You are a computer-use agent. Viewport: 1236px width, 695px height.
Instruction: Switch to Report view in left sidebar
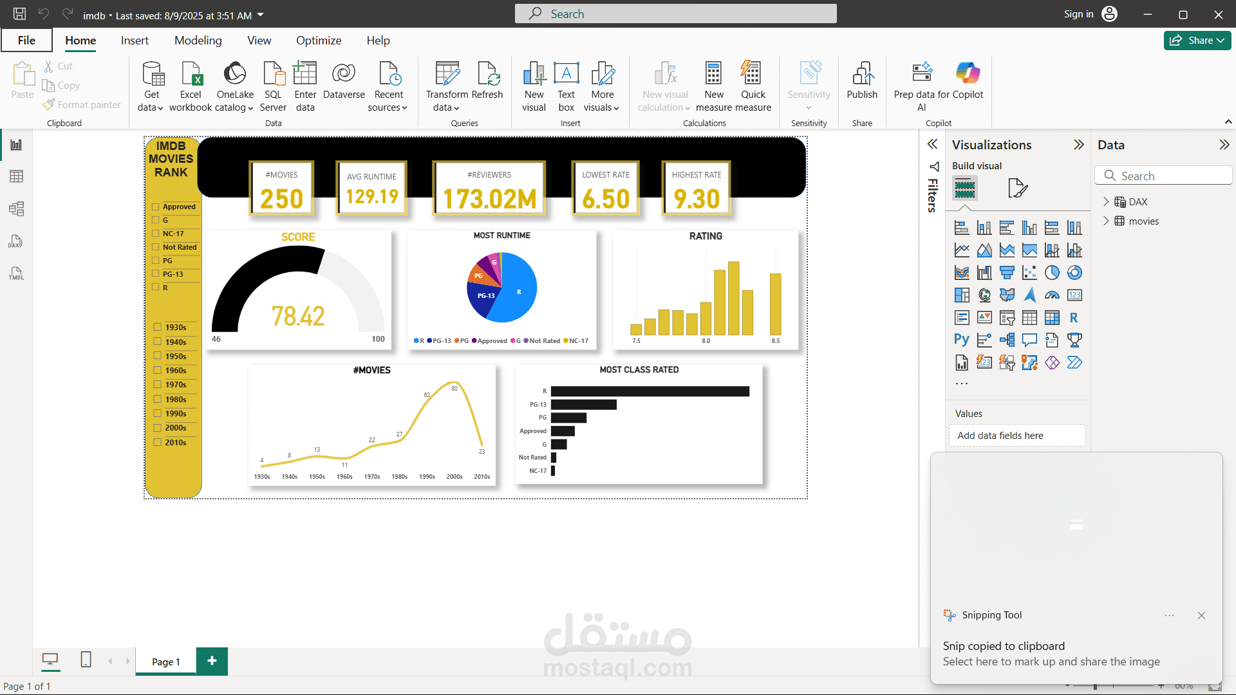pyautogui.click(x=16, y=145)
